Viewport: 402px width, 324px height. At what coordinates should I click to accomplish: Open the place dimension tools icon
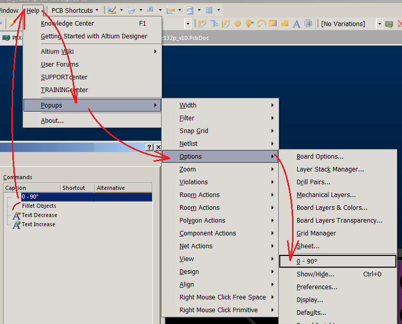pos(170,10)
